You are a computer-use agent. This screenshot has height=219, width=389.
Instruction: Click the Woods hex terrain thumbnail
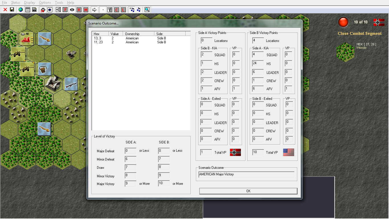[x=345, y=52]
